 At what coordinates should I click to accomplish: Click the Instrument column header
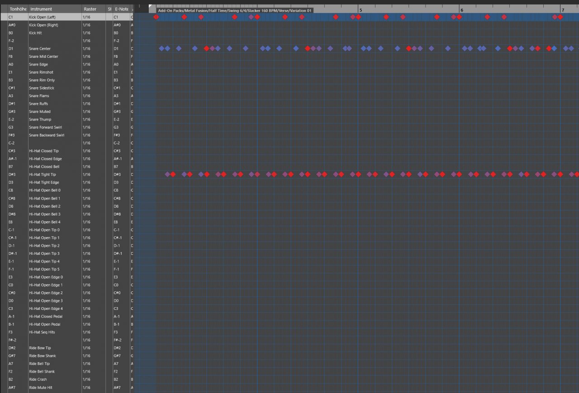pos(55,9)
